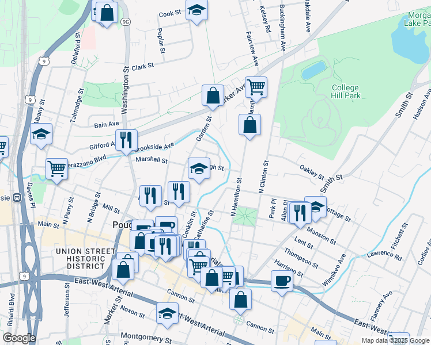This screenshot has height=345, width=431.
Task: Click the Thompson St label
Action: [x=301, y=258]
